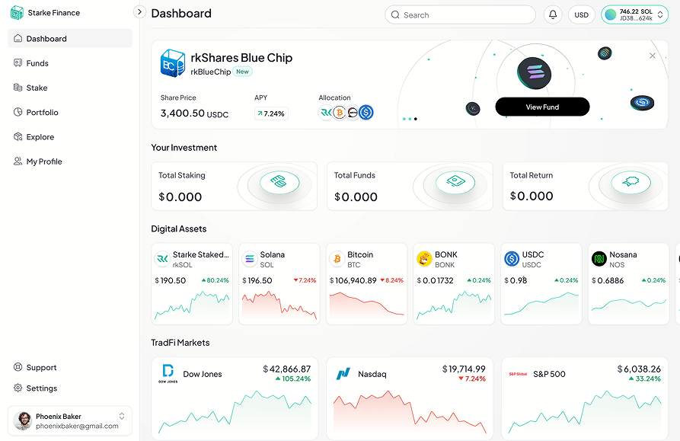Click the USDC token icon in Digital Assets

(x=512, y=259)
